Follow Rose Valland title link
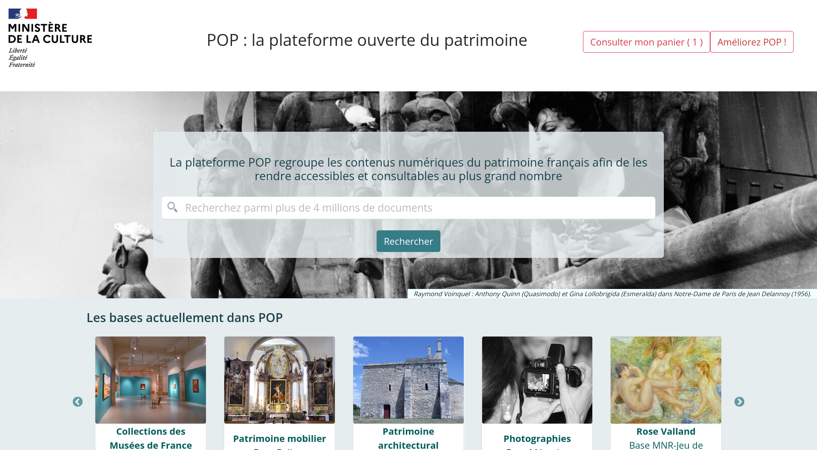The image size is (817, 450). tap(666, 431)
